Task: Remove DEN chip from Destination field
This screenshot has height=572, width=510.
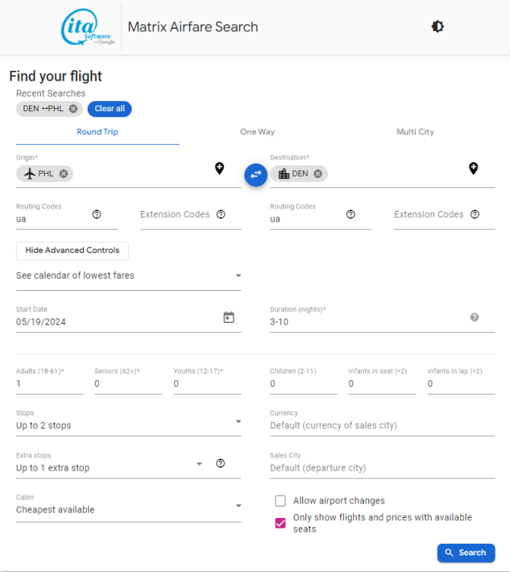Action: point(318,174)
